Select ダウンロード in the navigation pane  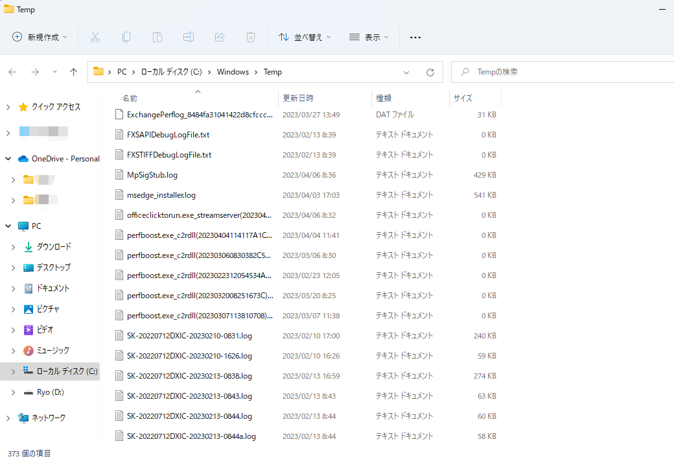pyautogui.click(x=53, y=247)
